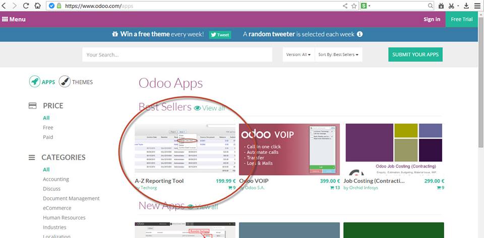Click author link by Orchid Infosys
The height and width of the screenshot is (238, 484).
[x=360, y=188]
